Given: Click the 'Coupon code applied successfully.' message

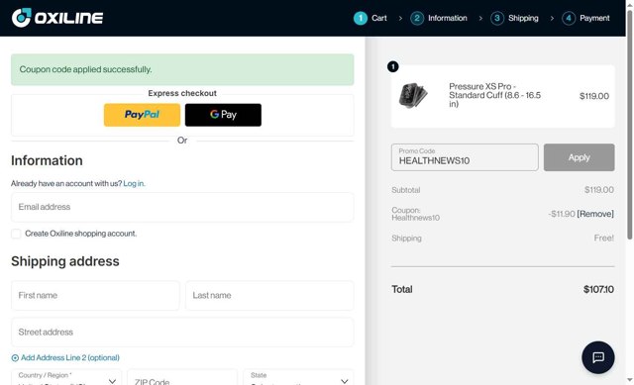Looking at the screenshot, I should 86,69.
